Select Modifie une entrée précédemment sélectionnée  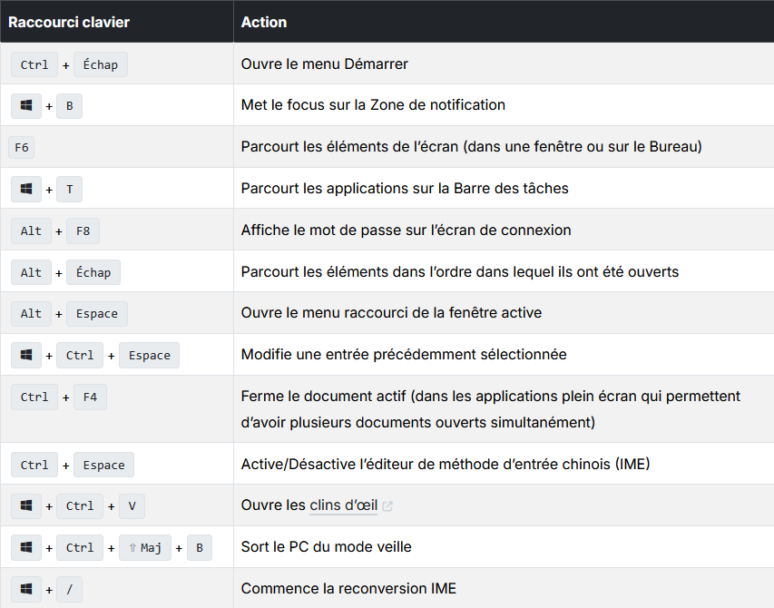(404, 354)
